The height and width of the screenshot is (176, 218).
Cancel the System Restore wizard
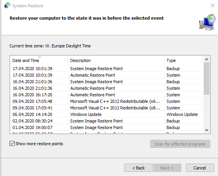tap(200, 168)
